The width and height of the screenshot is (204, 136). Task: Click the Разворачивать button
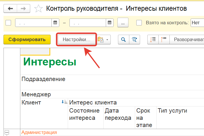point(188,40)
